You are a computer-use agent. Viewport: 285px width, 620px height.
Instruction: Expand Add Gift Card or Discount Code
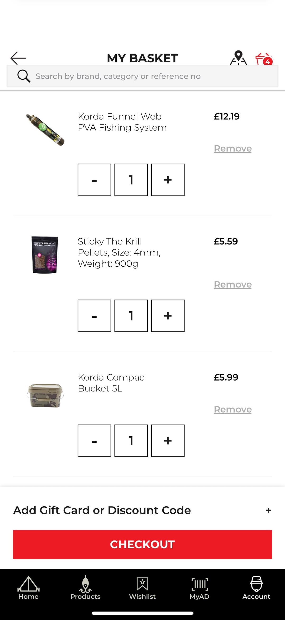tap(268, 510)
